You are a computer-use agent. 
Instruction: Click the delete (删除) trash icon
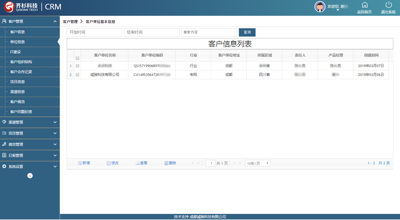click(x=166, y=163)
